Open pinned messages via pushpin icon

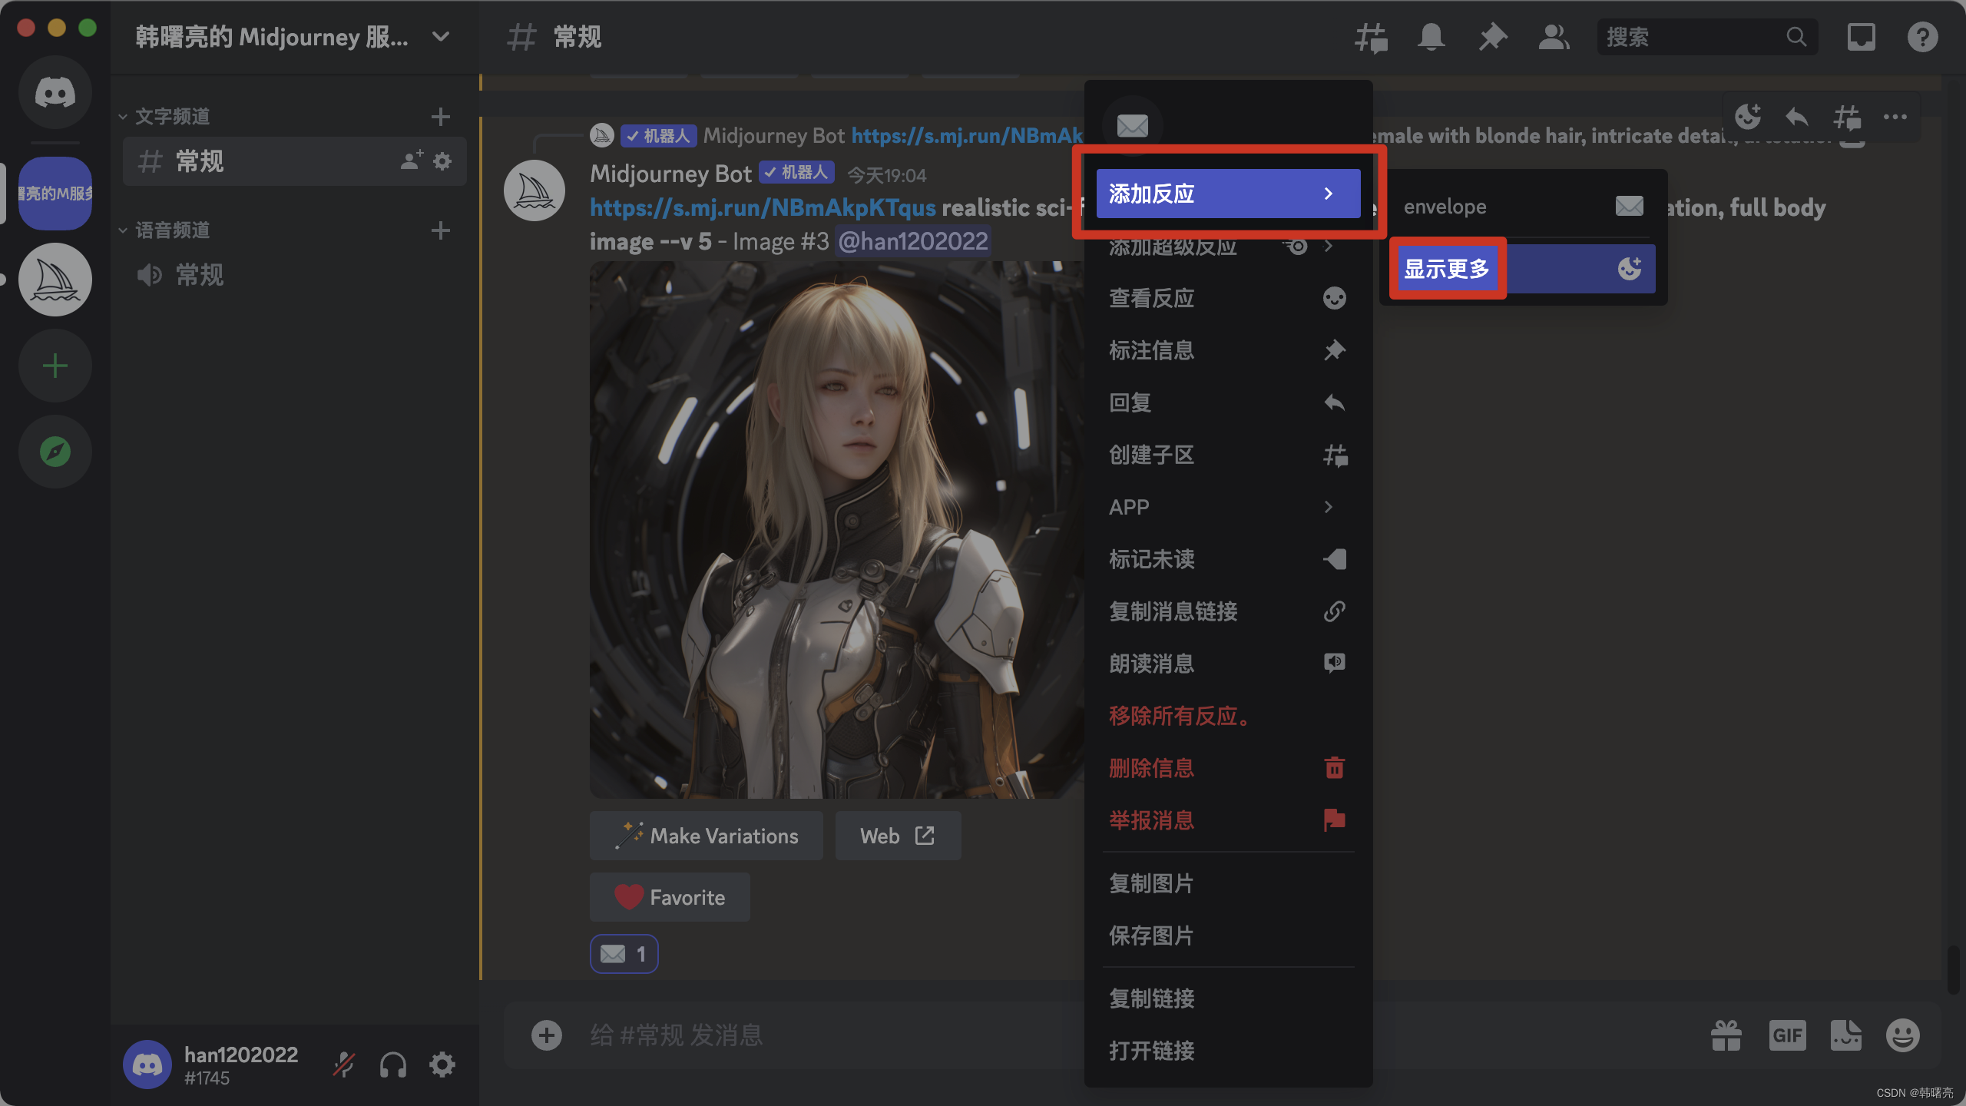pos(1492,37)
